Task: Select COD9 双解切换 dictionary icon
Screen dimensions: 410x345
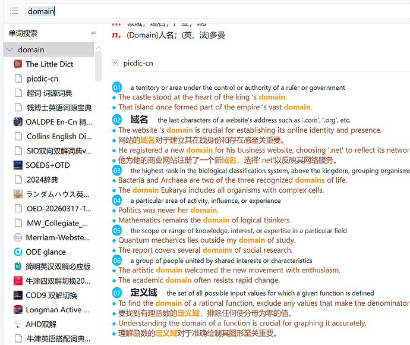Action: click(18, 296)
